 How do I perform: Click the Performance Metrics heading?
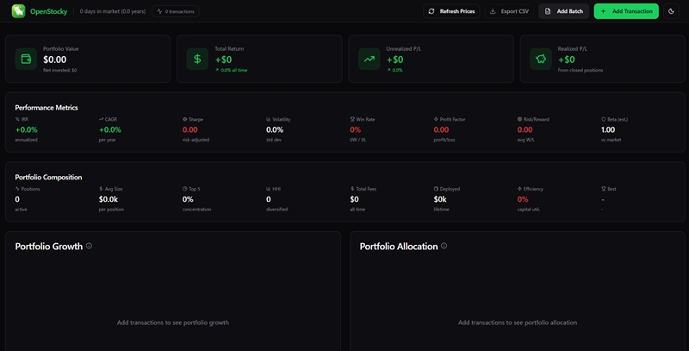(47, 108)
